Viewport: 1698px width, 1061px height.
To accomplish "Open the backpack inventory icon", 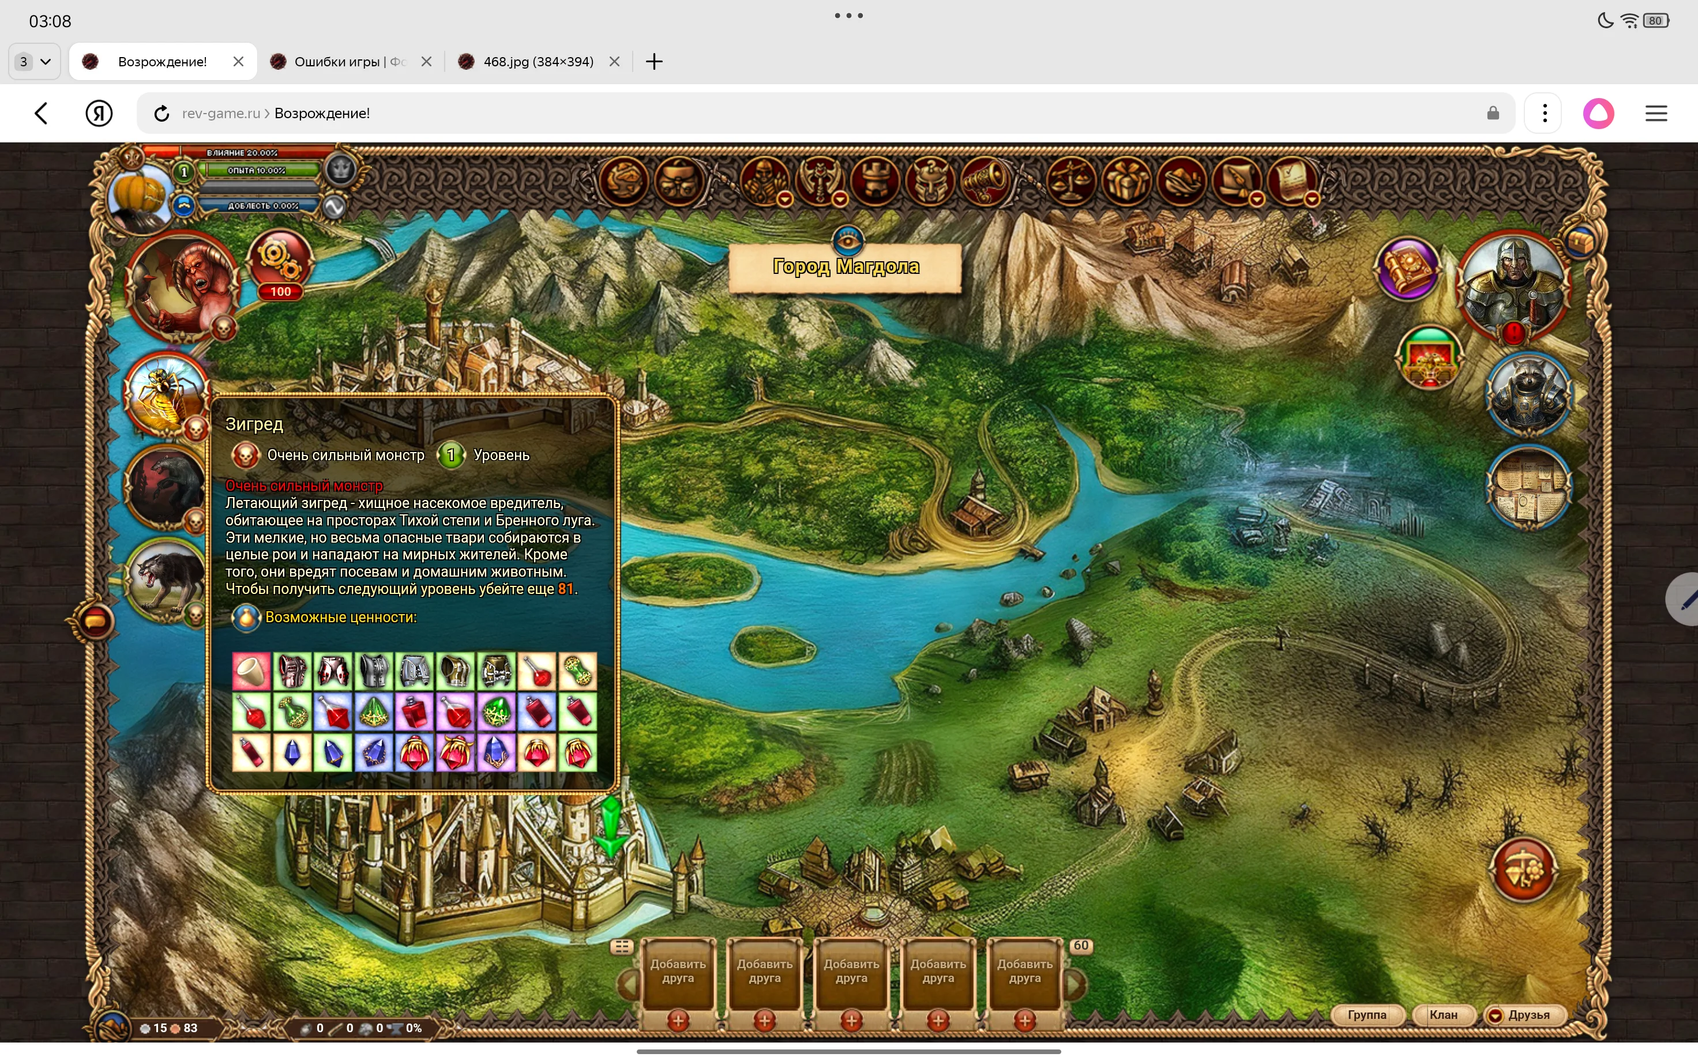I will click(678, 180).
